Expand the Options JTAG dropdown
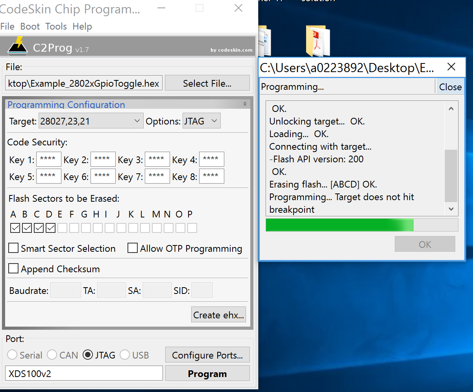Viewport: 473px width, 392px height. tap(201, 121)
